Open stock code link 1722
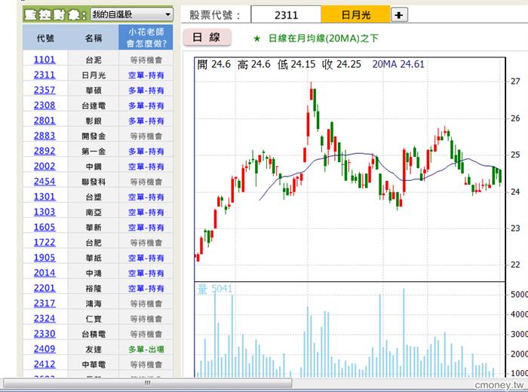The image size is (528, 392). [45, 242]
